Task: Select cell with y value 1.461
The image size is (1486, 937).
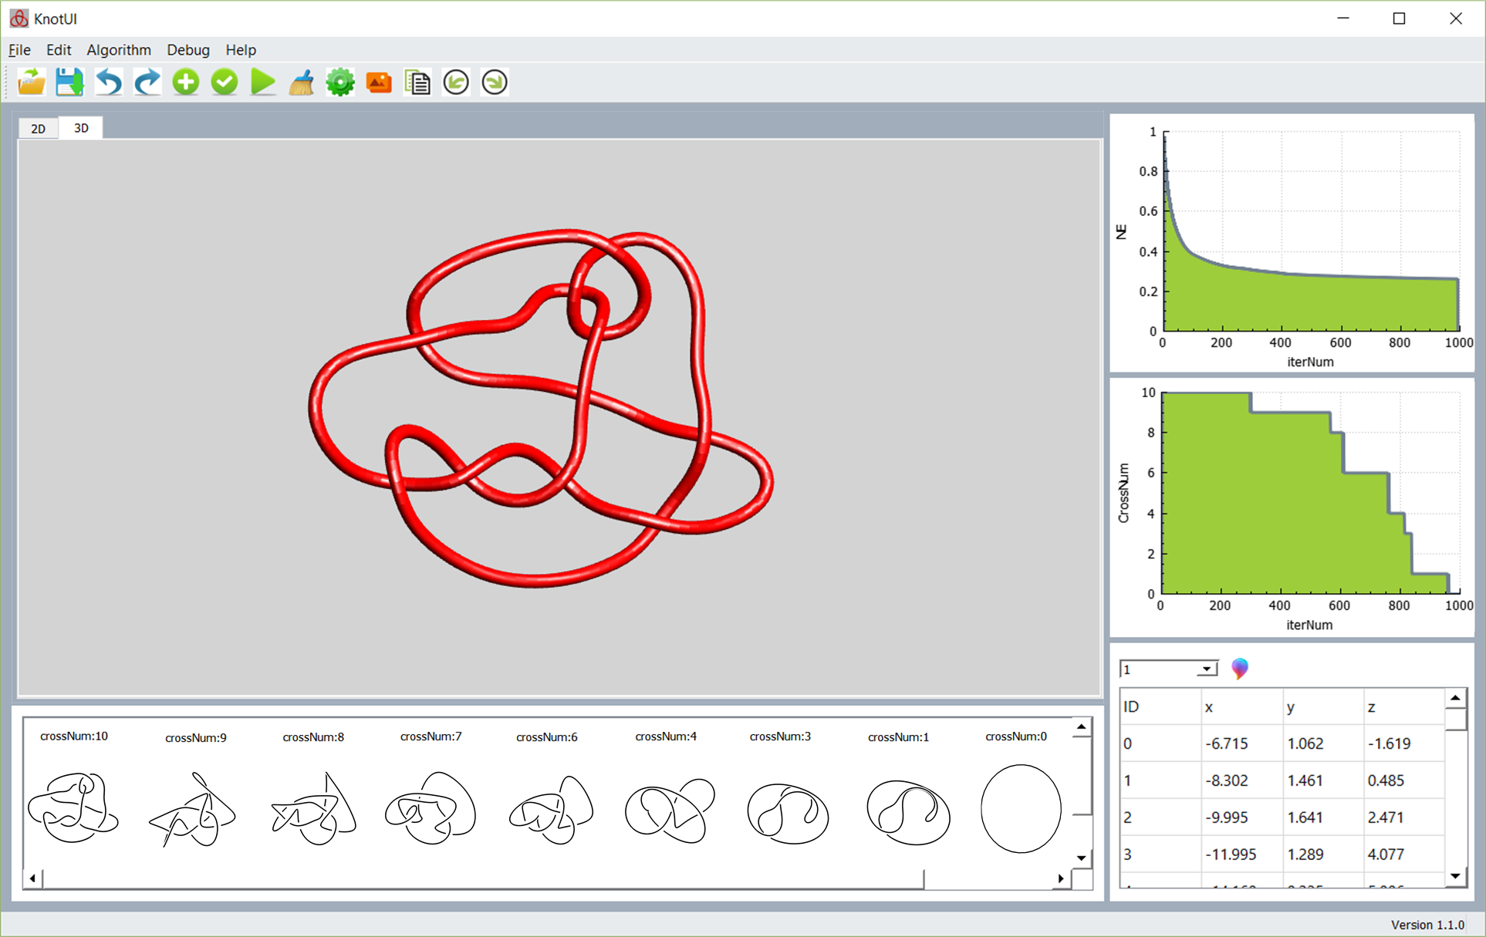Action: pos(1323,780)
